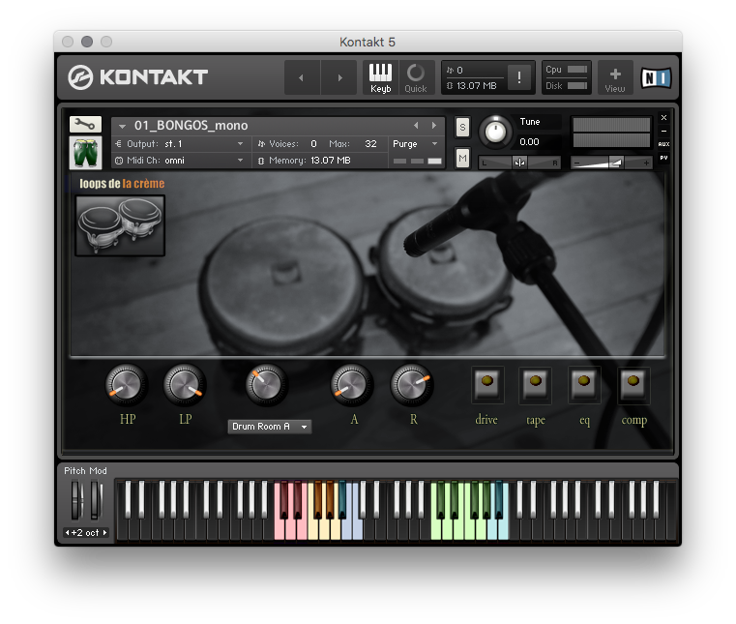Open the Output st. 1 dropdown

pyautogui.click(x=180, y=144)
